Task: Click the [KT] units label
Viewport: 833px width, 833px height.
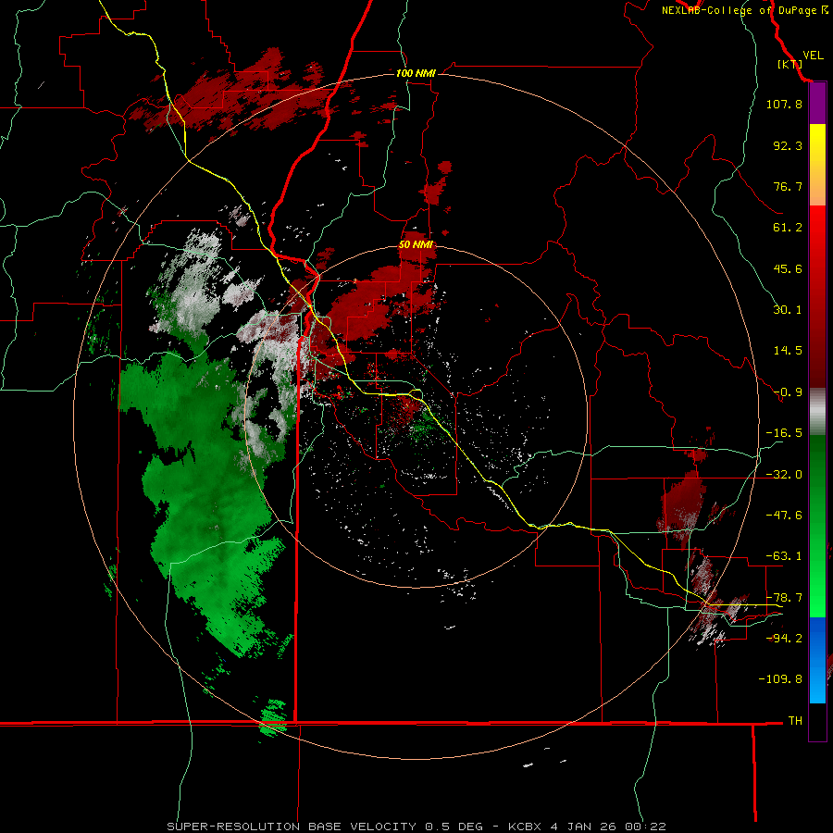Action: 789,64
